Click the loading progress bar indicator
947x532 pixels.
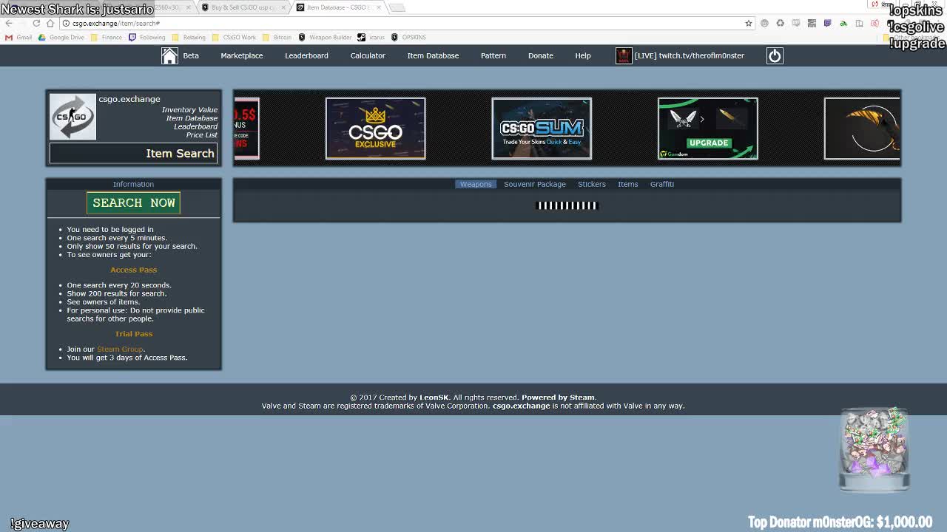pyautogui.click(x=567, y=205)
